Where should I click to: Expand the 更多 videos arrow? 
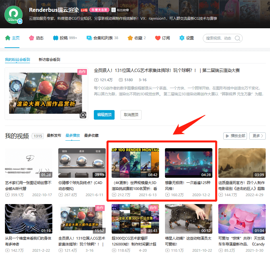pos(257,136)
